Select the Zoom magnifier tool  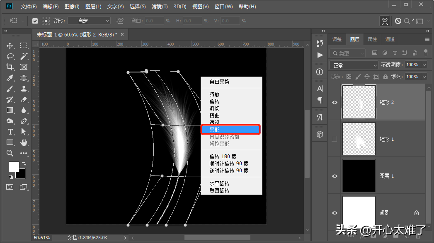click(x=10, y=154)
